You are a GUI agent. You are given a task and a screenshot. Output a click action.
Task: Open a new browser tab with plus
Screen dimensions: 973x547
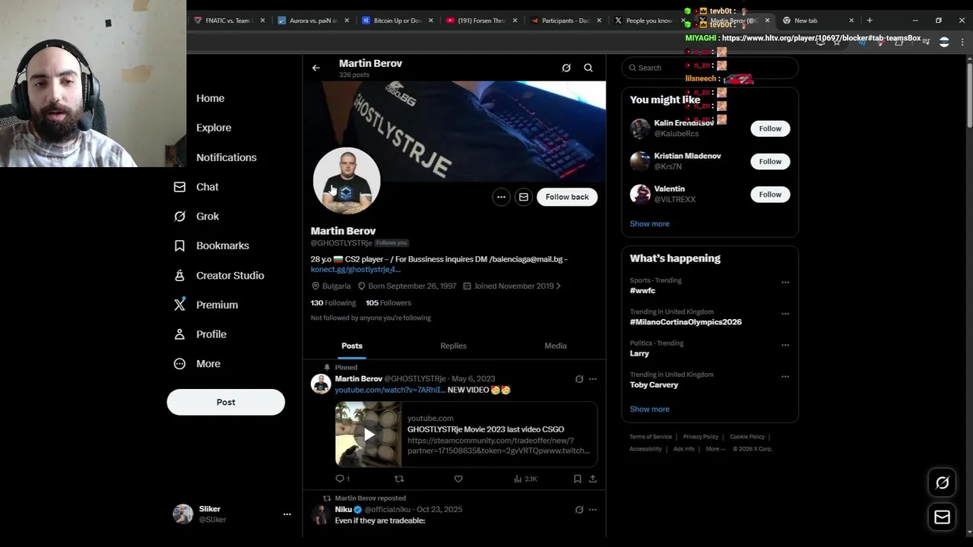870,21
